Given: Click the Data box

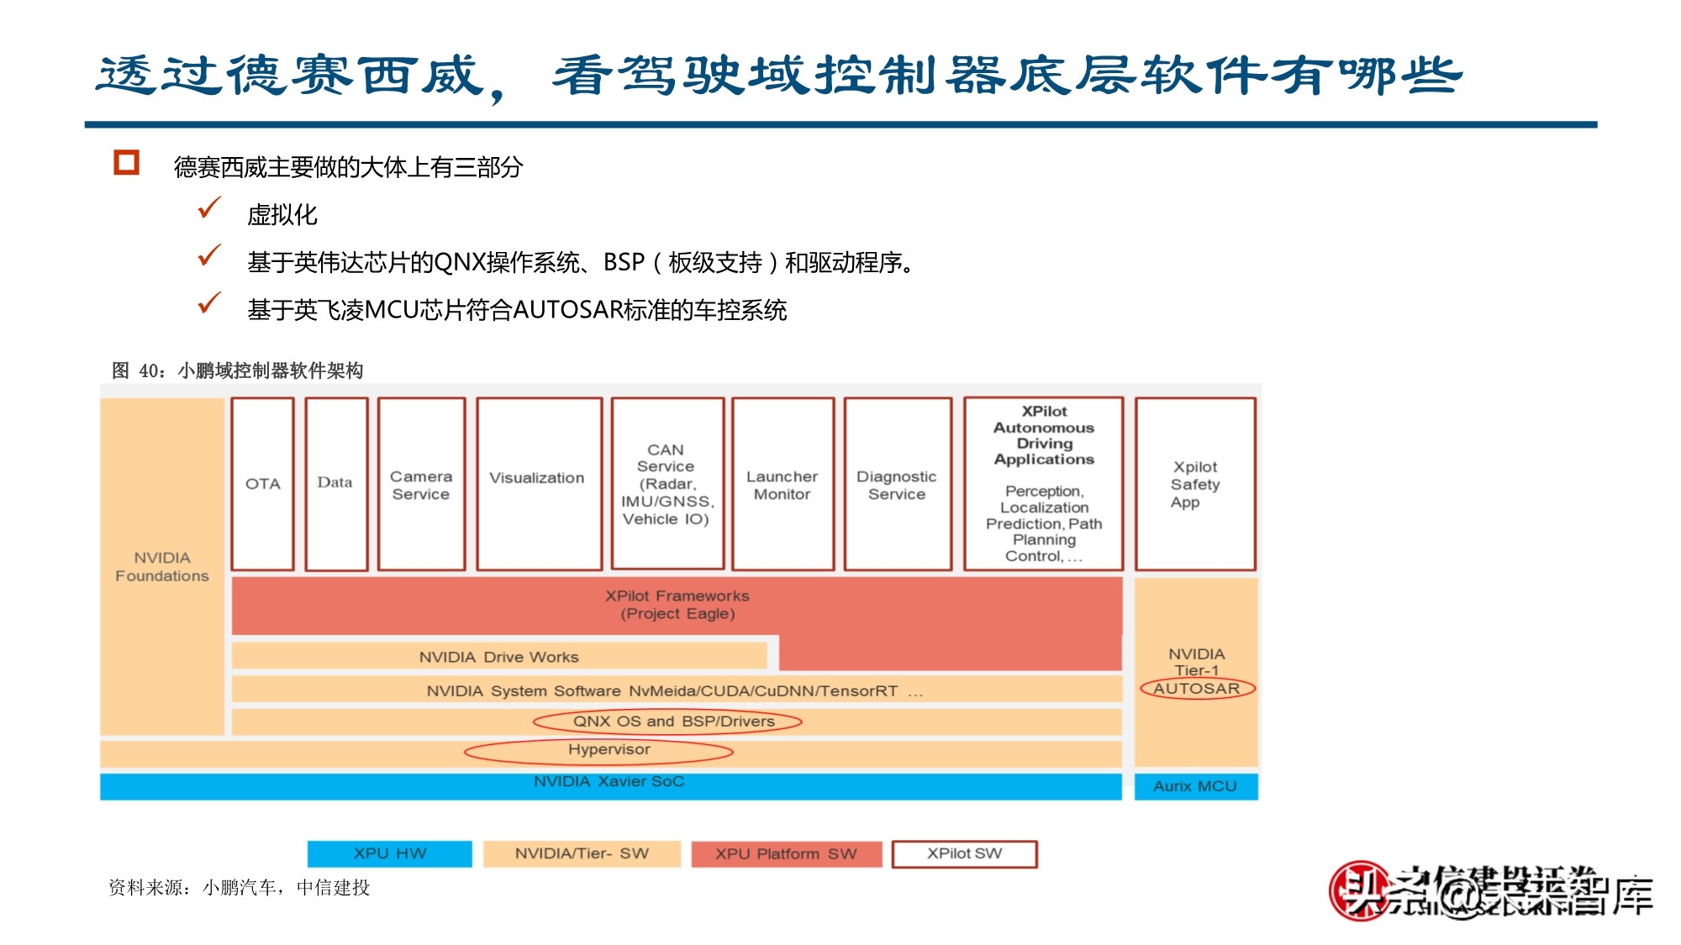Looking at the screenshot, I should pyautogui.click(x=336, y=484).
